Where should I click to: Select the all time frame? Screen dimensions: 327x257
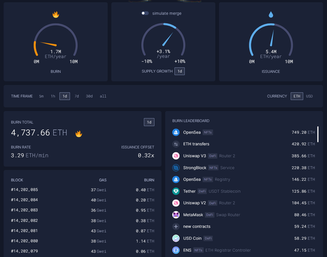point(103,96)
